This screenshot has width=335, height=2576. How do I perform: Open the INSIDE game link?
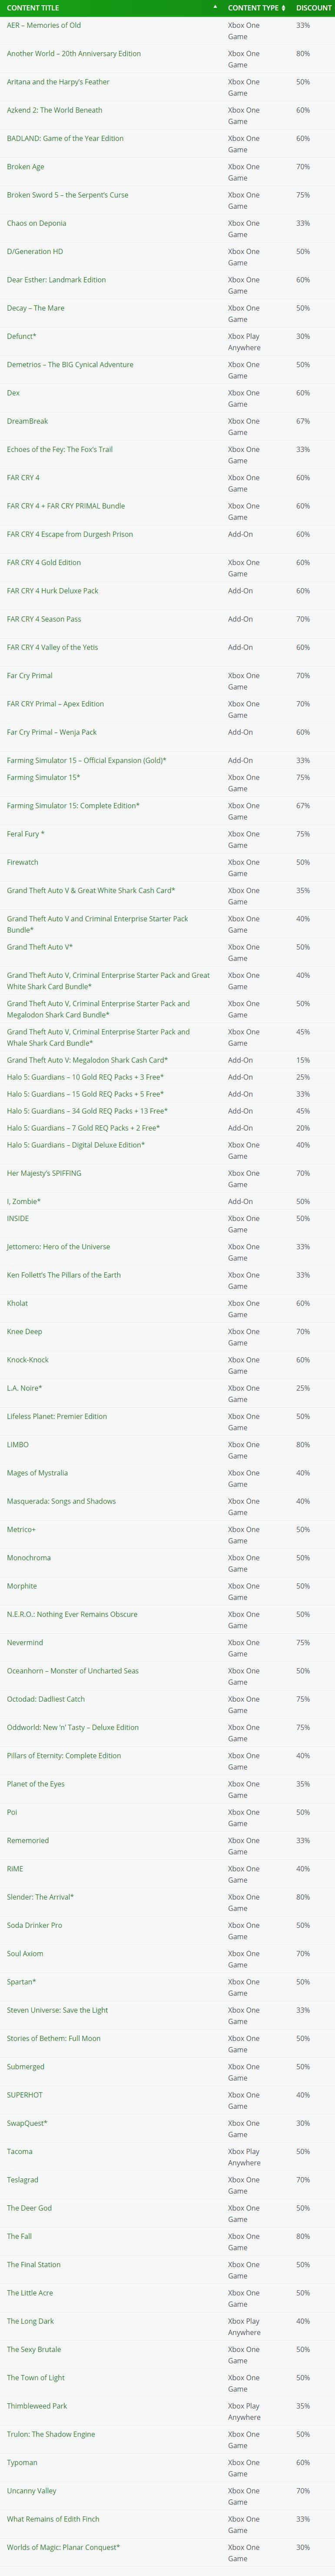tap(18, 1218)
